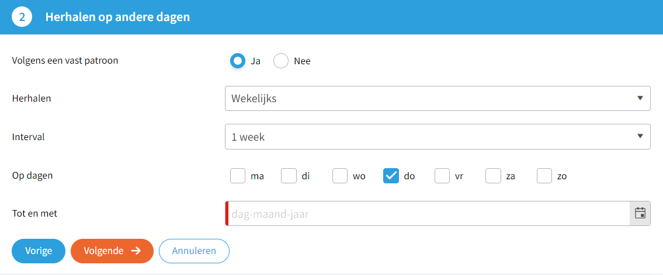
Task: Click the Herhalen op andere dagen header
Action: click(x=117, y=17)
